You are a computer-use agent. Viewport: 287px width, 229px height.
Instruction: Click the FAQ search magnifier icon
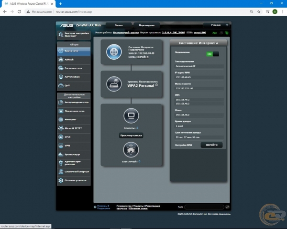[227, 207]
